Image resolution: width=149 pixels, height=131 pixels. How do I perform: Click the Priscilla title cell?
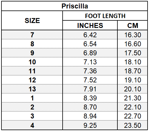click(x=74, y=6)
